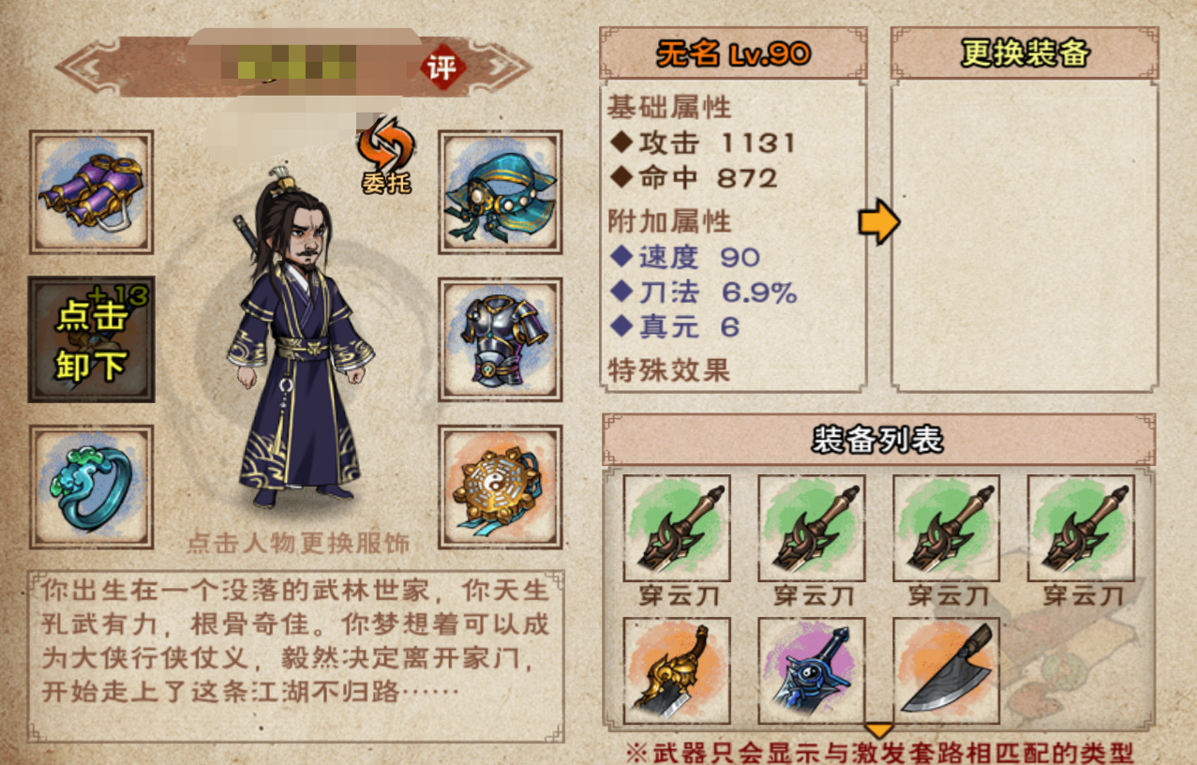Click the 装备列表 header
This screenshot has height=765, width=1197.
point(878,440)
